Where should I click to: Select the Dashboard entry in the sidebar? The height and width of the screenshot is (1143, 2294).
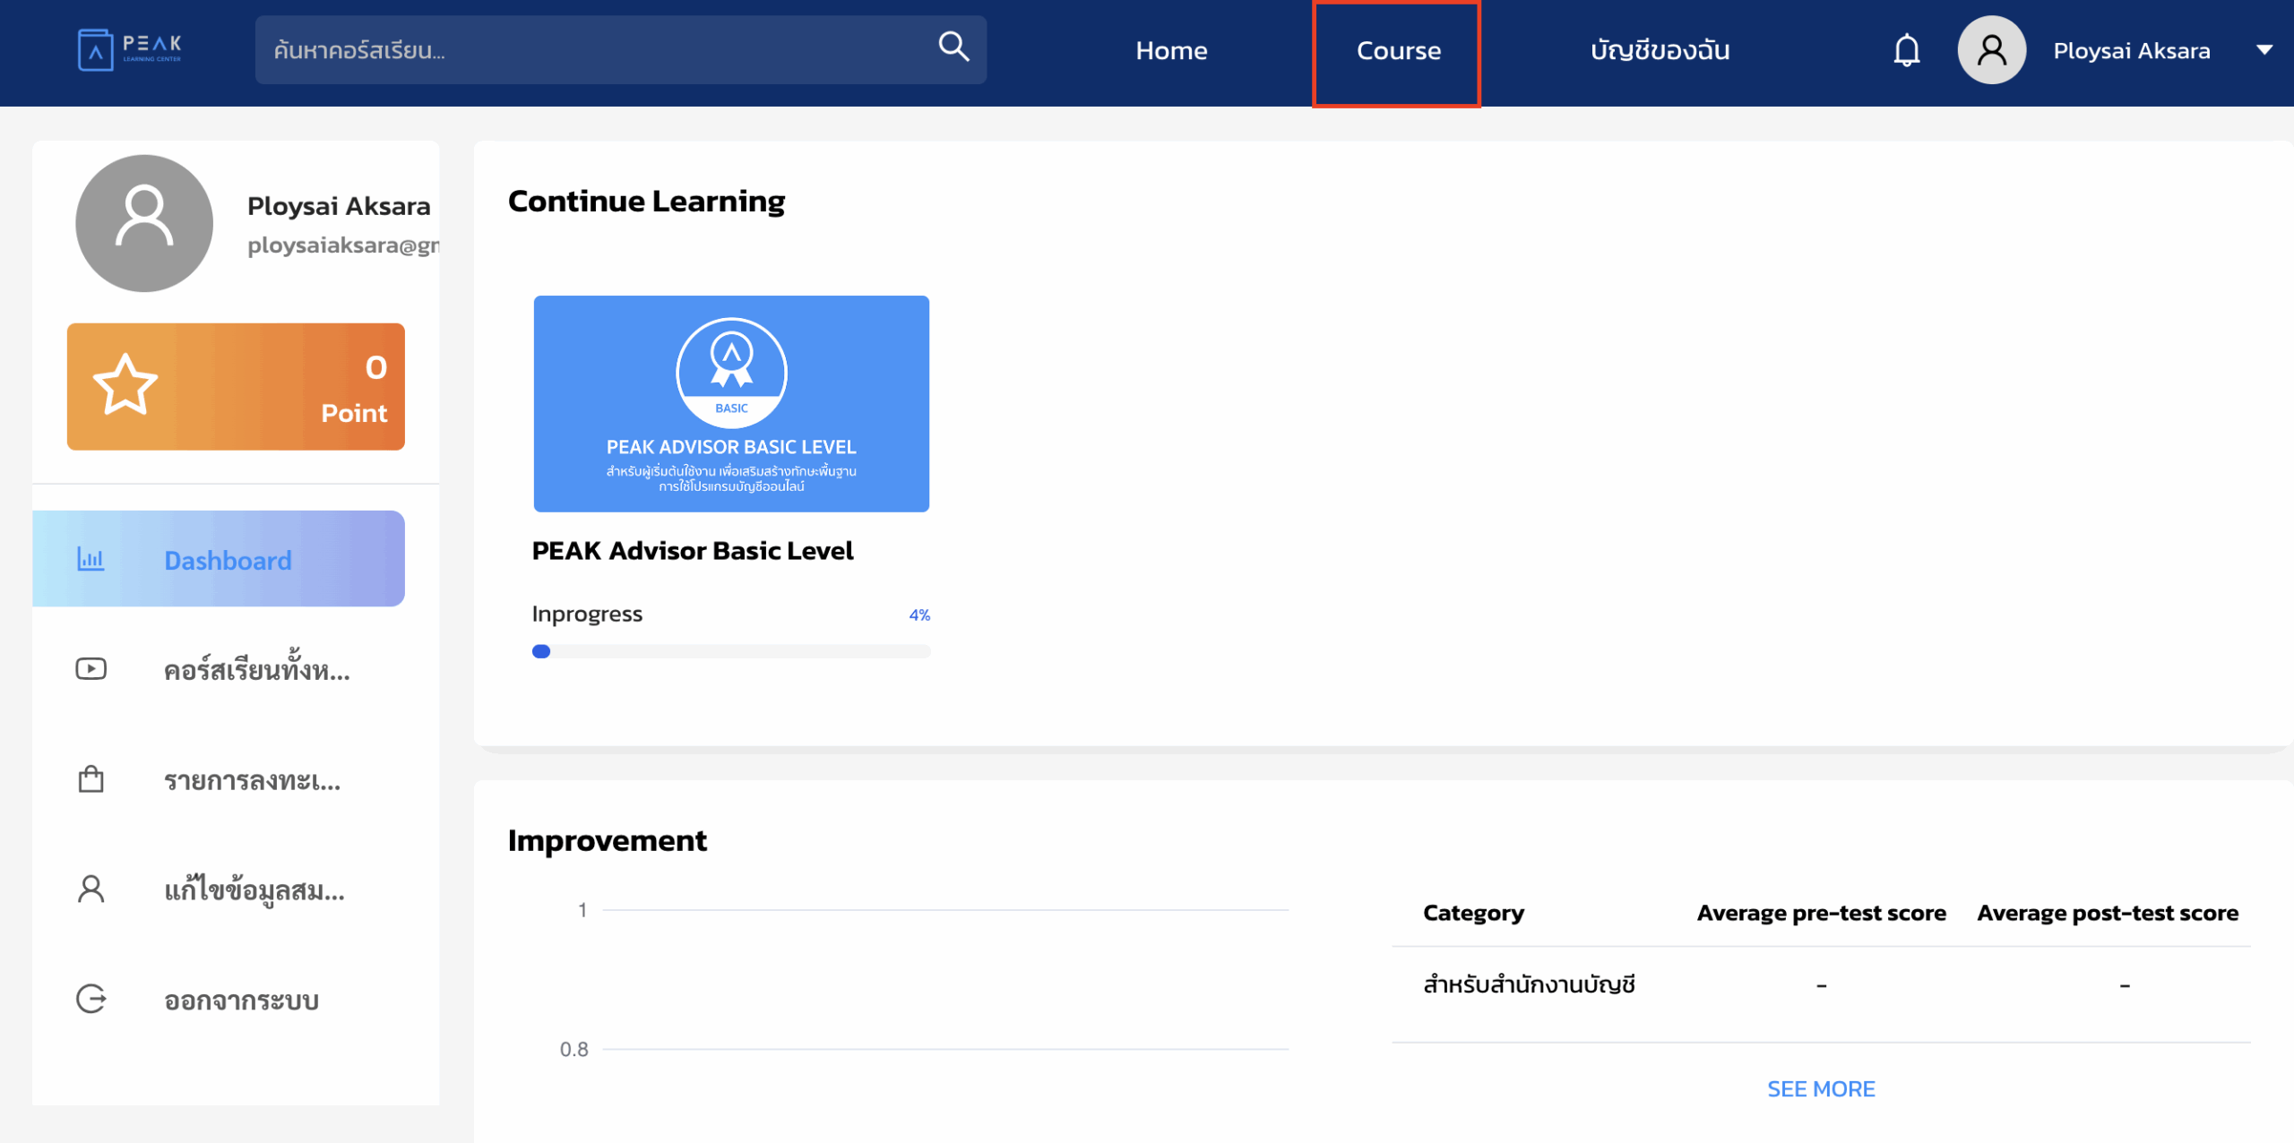(x=228, y=559)
